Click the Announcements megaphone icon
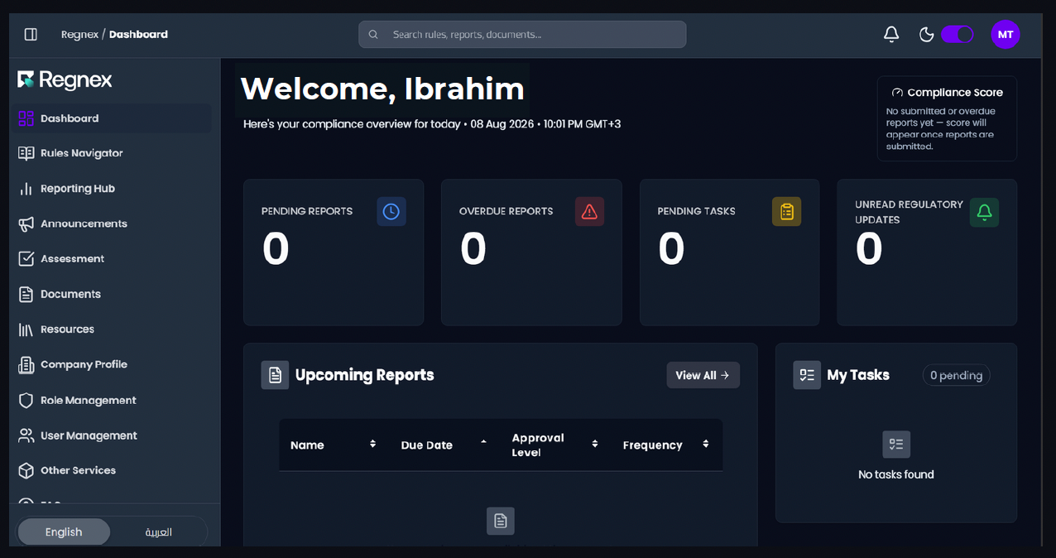 tap(26, 224)
